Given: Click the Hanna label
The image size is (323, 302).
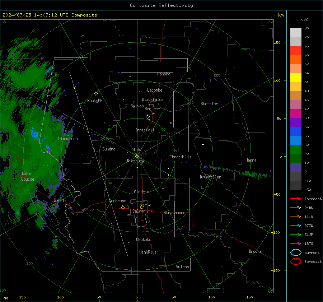Looking at the screenshot, I should click(x=251, y=160).
